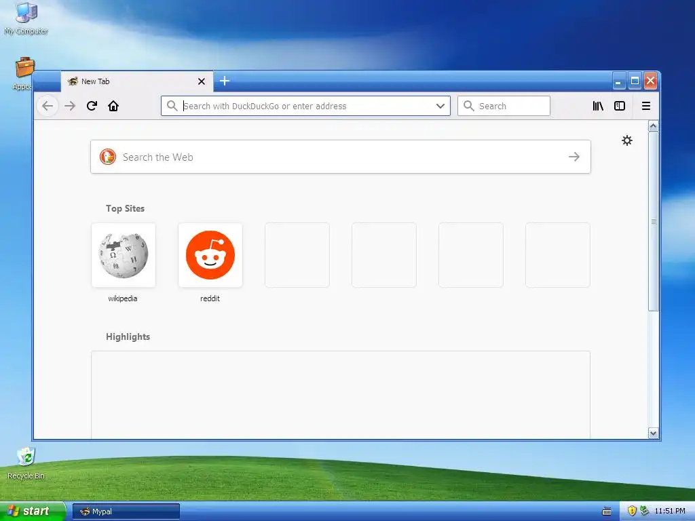The height and width of the screenshot is (521, 695).
Task: Click the Search the Web field
Action: coord(341,157)
